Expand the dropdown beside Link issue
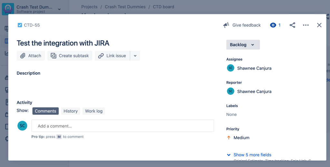Viewport: 330px width, 167px height. pos(135,55)
